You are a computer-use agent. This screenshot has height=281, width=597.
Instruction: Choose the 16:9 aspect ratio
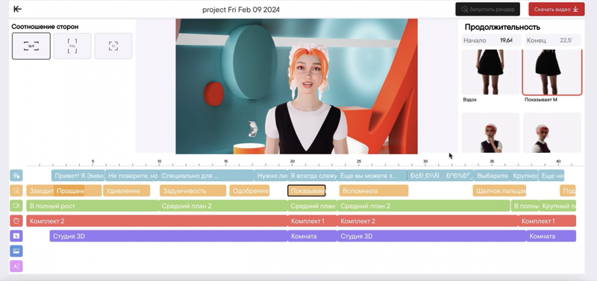[x=31, y=46]
